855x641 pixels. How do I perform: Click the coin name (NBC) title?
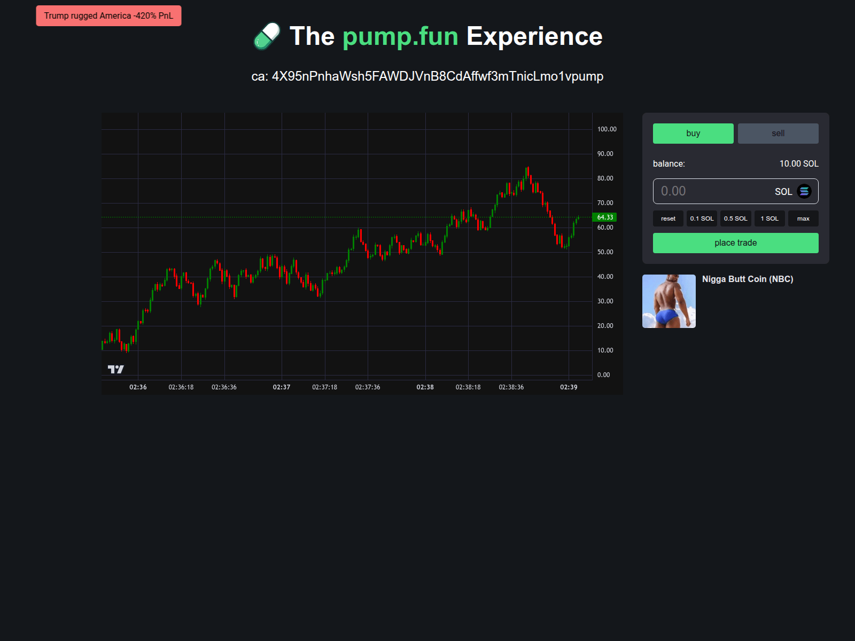point(748,279)
